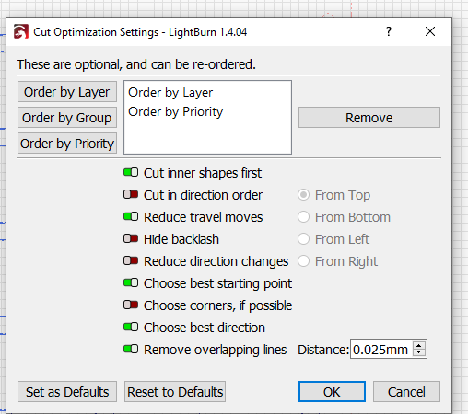468x414 pixels.
Task: Enable the Cut in direction order switch
Action: [x=131, y=195]
